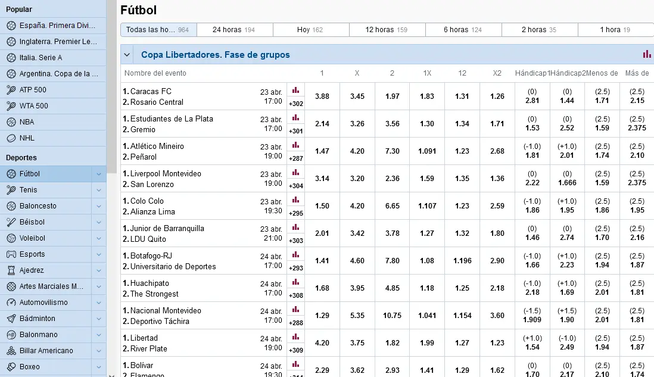Select 2.375 Más de odds Liverpool Montevideo match
Image resolution: width=654 pixels, height=377 pixels.
[637, 179]
